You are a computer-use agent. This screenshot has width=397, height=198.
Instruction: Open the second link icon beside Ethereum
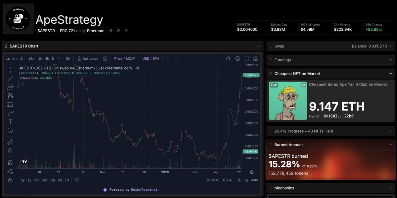[119, 31]
